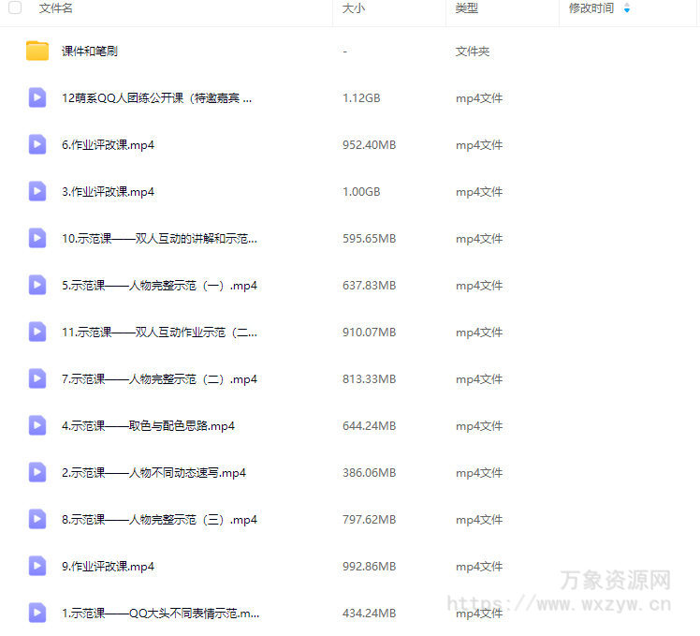The image size is (700, 636).
Task: Click video icon of 2.示范课 人物不同动态速写
Action: click(x=37, y=472)
